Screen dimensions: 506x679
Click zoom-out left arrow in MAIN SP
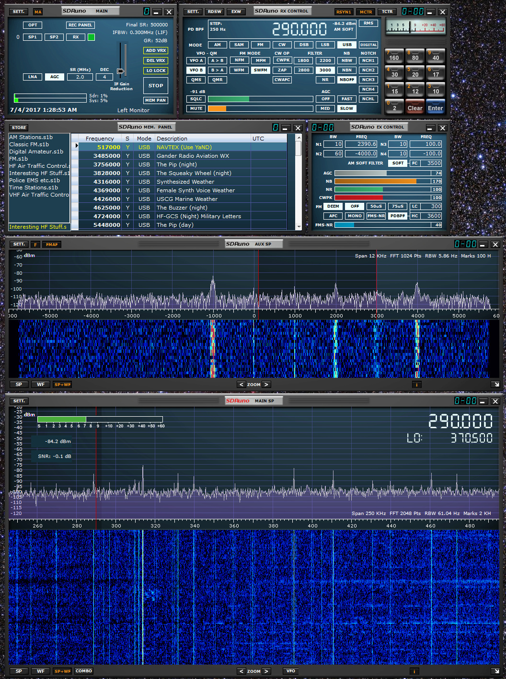pos(241,671)
